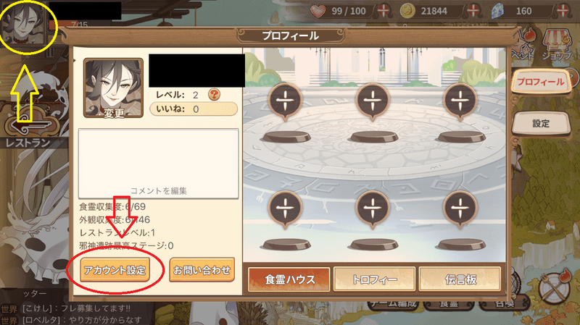
Task: Tap the player avatar in top-left corner
Action: [24, 25]
